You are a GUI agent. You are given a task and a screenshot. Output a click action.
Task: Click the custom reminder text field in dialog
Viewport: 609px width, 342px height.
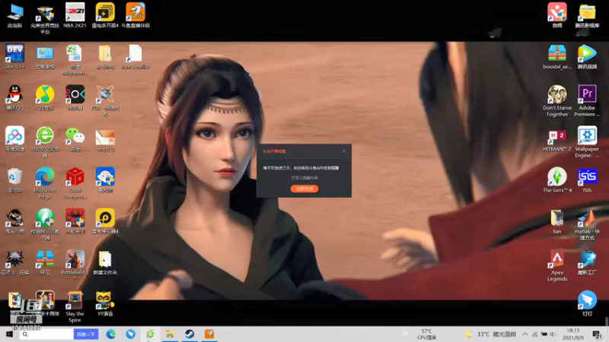click(304, 178)
